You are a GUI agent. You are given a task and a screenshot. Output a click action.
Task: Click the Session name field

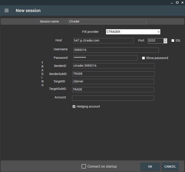(107, 21)
